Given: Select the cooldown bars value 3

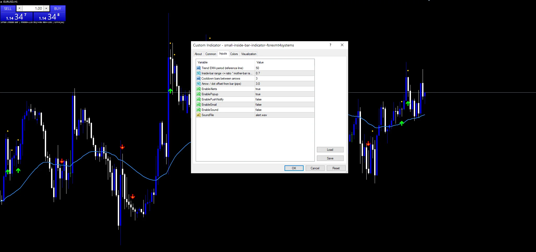Looking at the screenshot, I should coord(285,79).
